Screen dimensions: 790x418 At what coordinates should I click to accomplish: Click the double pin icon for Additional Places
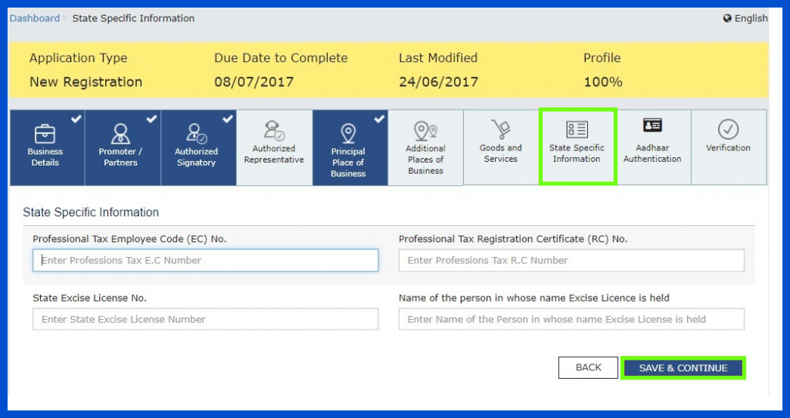tap(426, 131)
